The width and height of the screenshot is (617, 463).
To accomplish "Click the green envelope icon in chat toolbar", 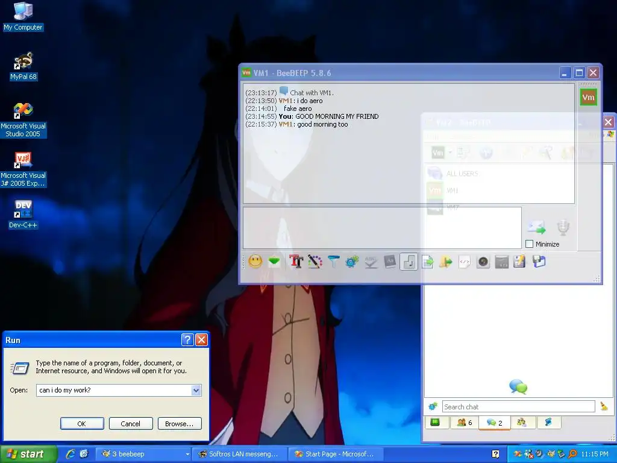I will click(x=274, y=262).
